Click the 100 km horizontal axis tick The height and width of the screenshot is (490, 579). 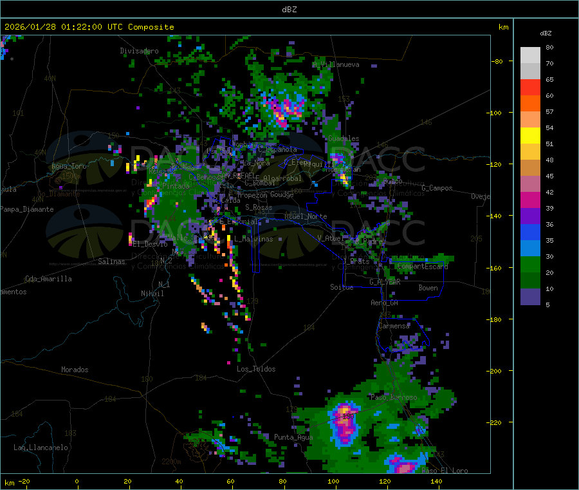[x=333, y=481]
